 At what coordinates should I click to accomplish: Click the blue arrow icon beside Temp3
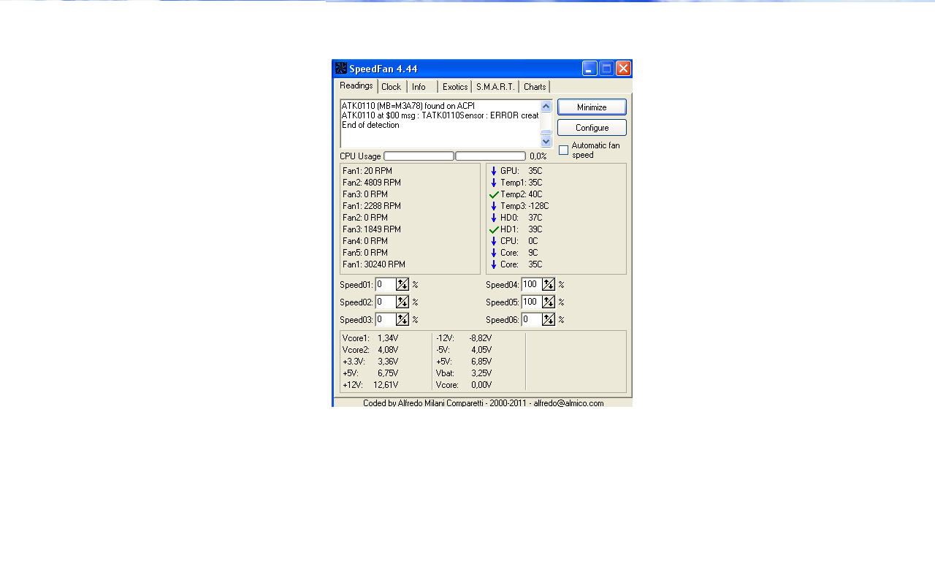point(494,206)
